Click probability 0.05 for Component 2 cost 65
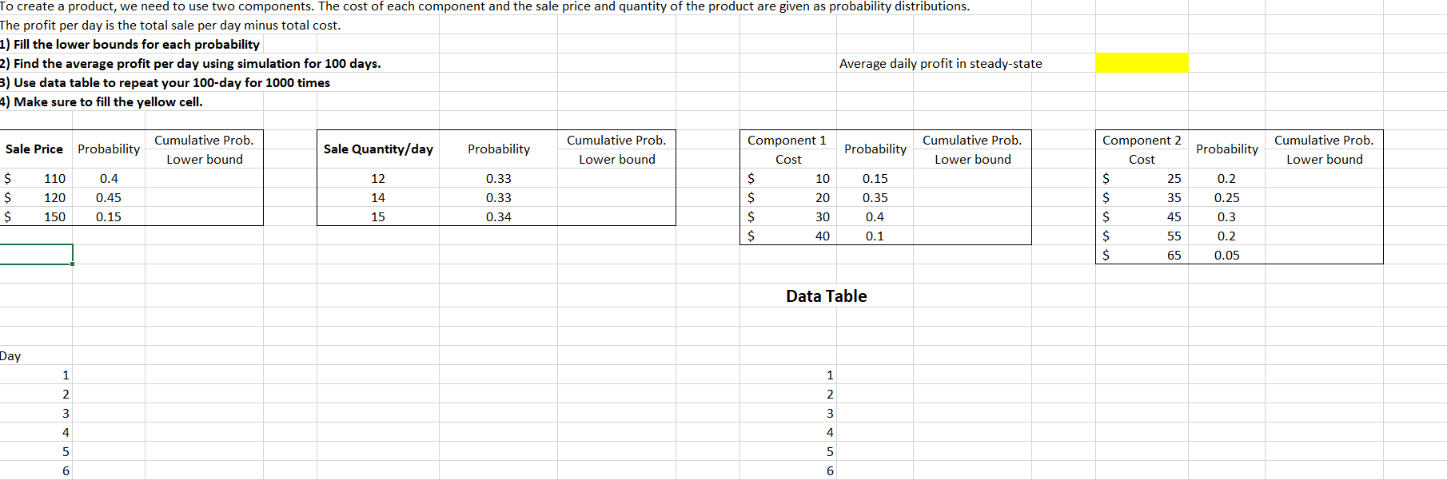 click(x=1226, y=256)
